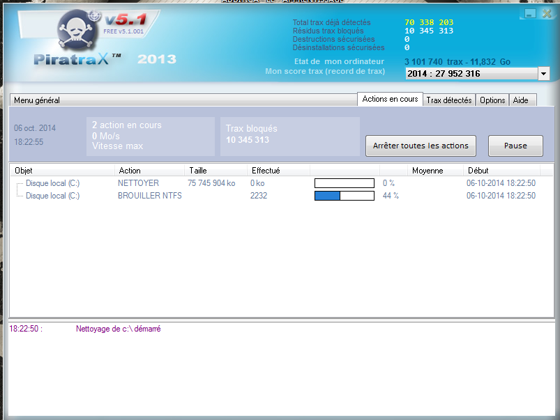Open the Menu général tab

pos(183,100)
